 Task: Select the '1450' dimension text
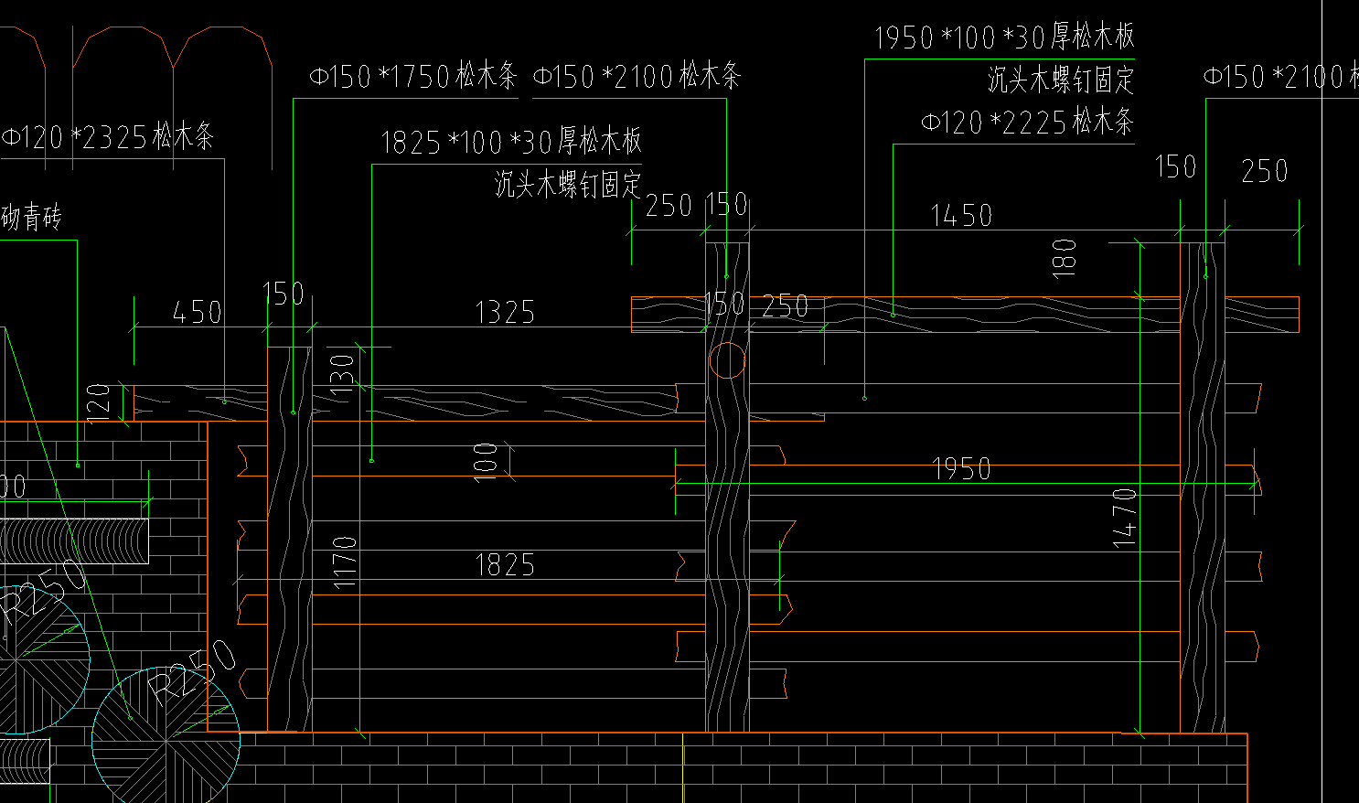pos(961,216)
